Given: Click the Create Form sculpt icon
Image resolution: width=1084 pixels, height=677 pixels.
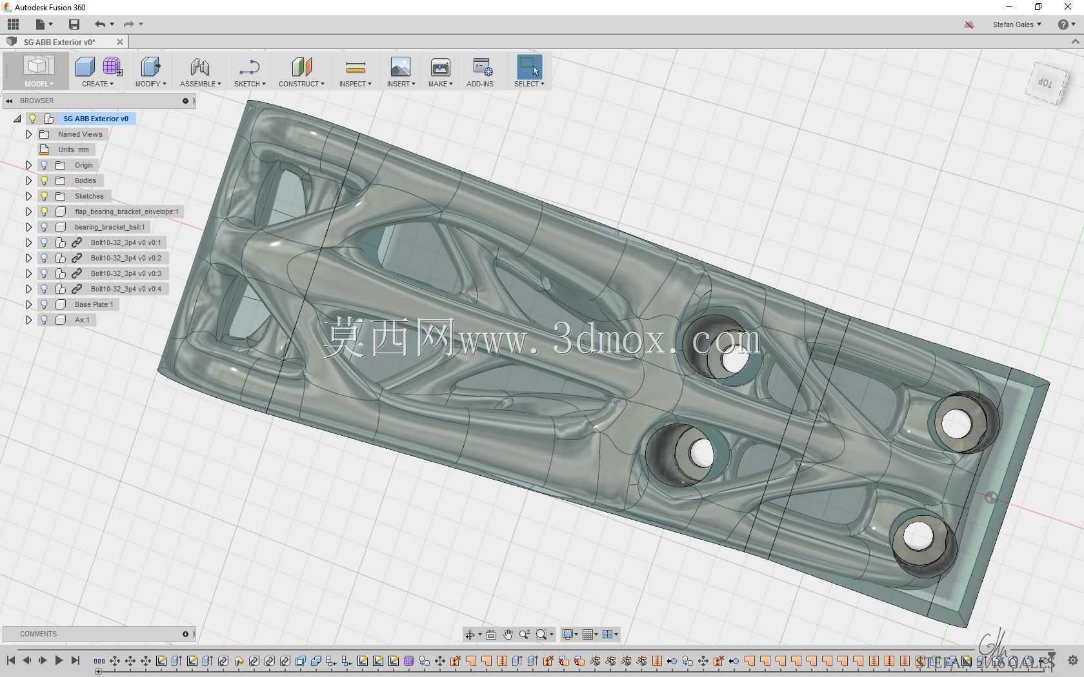Looking at the screenshot, I should tap(112, 66).
